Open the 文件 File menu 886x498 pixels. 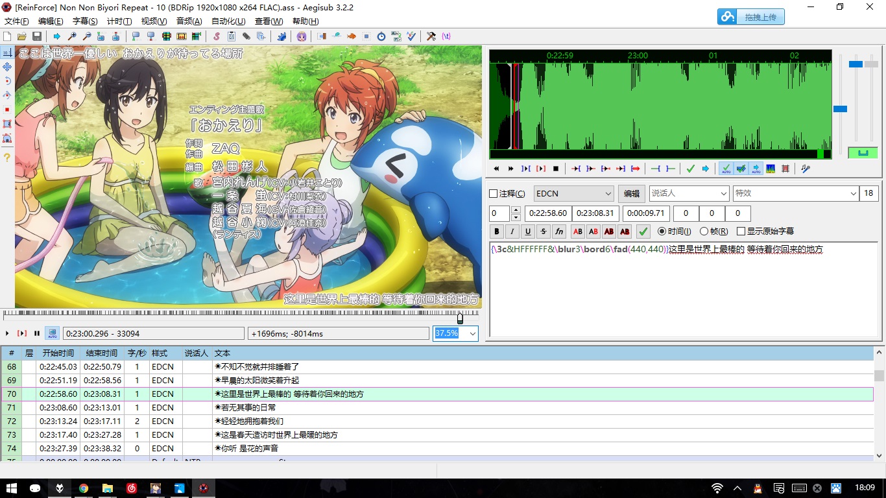[16, 21]
